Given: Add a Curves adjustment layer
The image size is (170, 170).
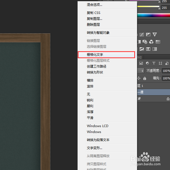Looking at the screenshot, I should tap(141, 35).
